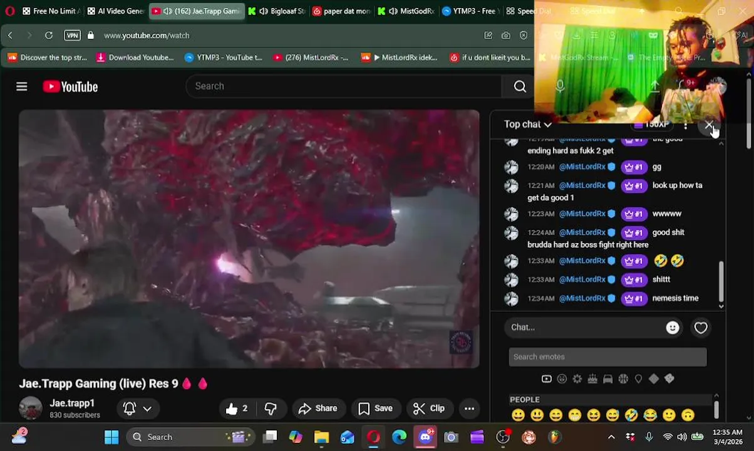Viewport: 754px width, 451px height.
Task: Insert the tears of joy emoji
Action: click(650, 415)
